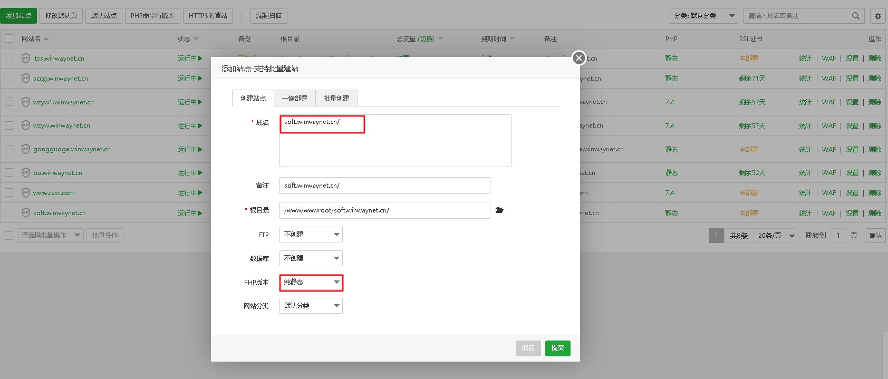Click the 域名 textarea in dialog
The image size is (888, 379).
(x=395, y=141)
